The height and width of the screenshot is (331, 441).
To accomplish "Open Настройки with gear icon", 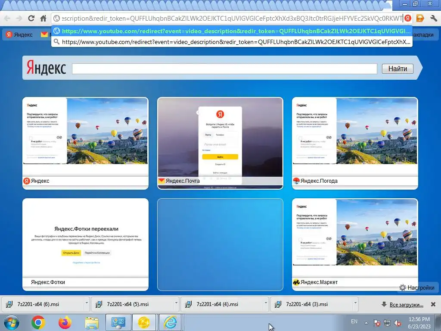I will pyautogui.click(x=417, y=287).
